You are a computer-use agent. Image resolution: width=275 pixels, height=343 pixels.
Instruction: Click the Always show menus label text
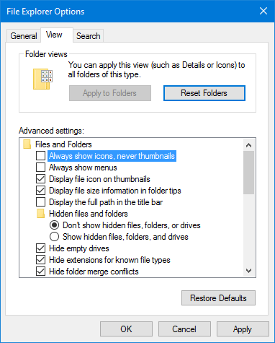pyautogui.click(x=83, y=168)
